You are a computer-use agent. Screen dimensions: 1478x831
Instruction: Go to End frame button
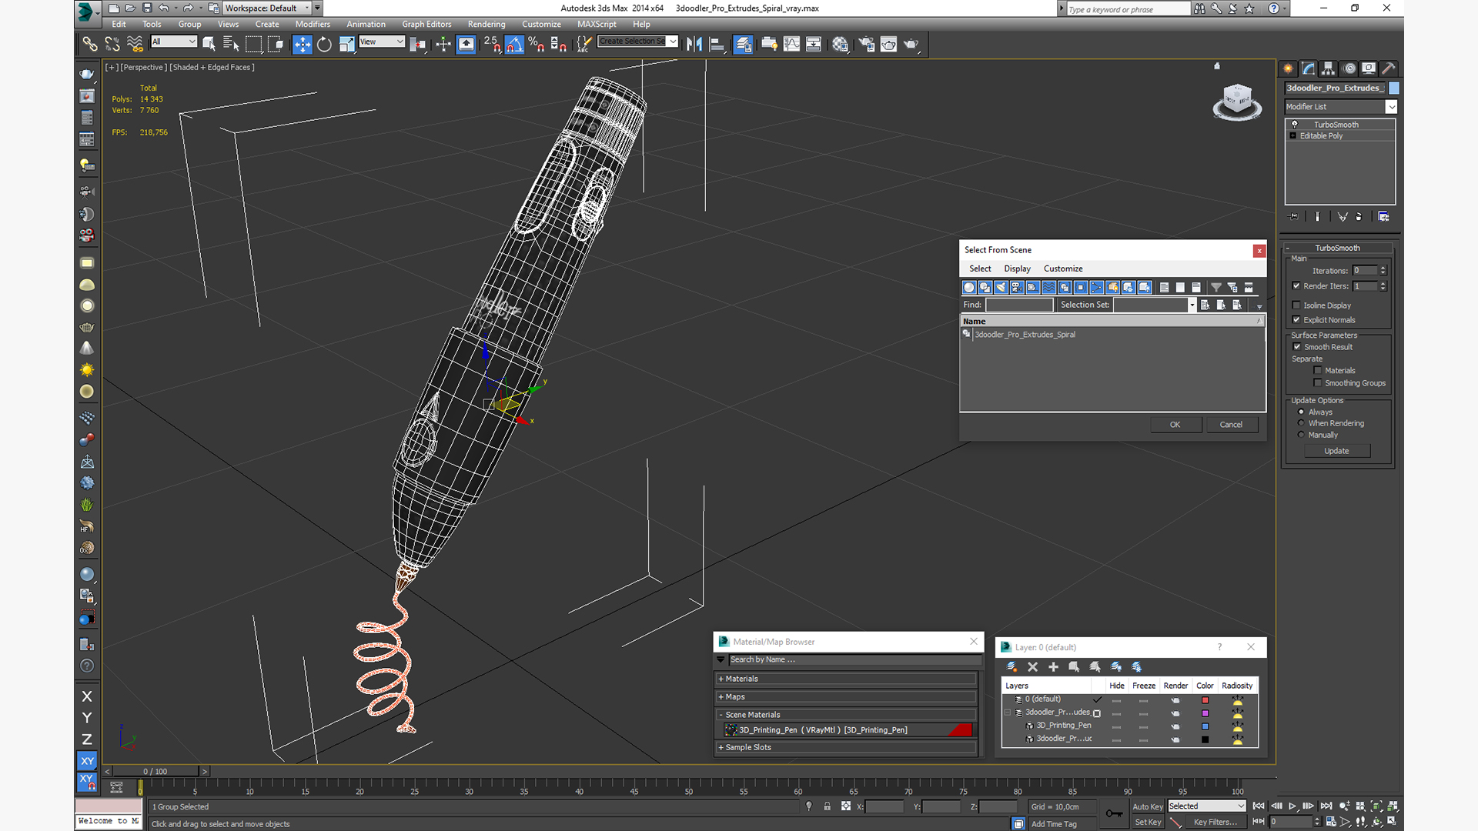pos(1326,806)
